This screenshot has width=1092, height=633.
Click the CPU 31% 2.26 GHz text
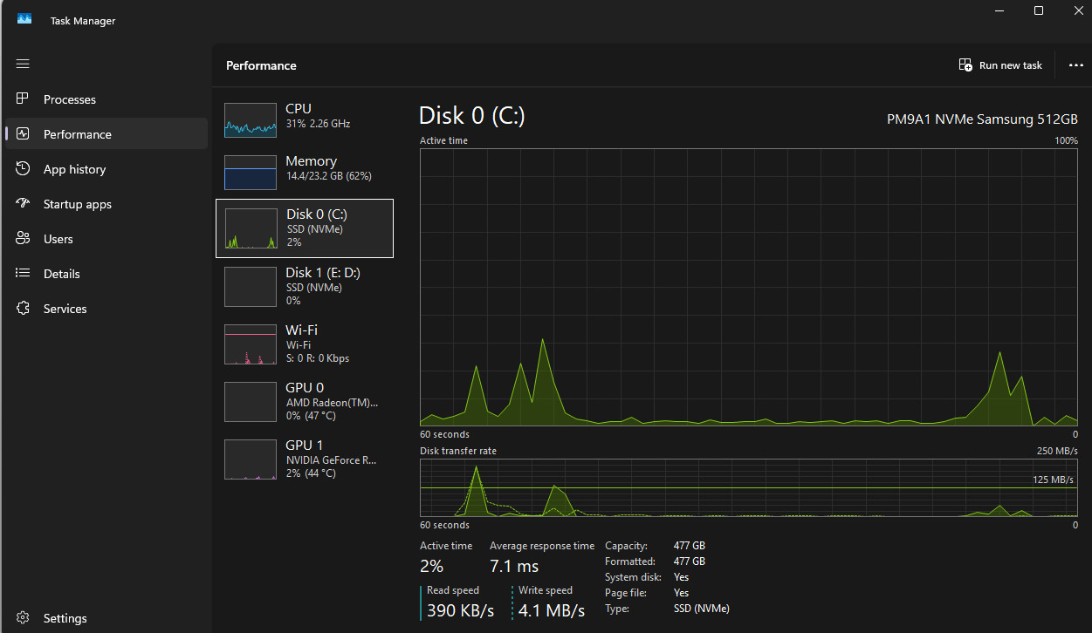tap(318, 124)
